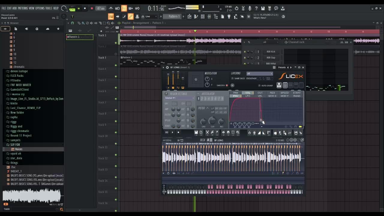Viewport: 384px width, 216px height.
Task: Open the FILE menu
Action: (4, 8)
